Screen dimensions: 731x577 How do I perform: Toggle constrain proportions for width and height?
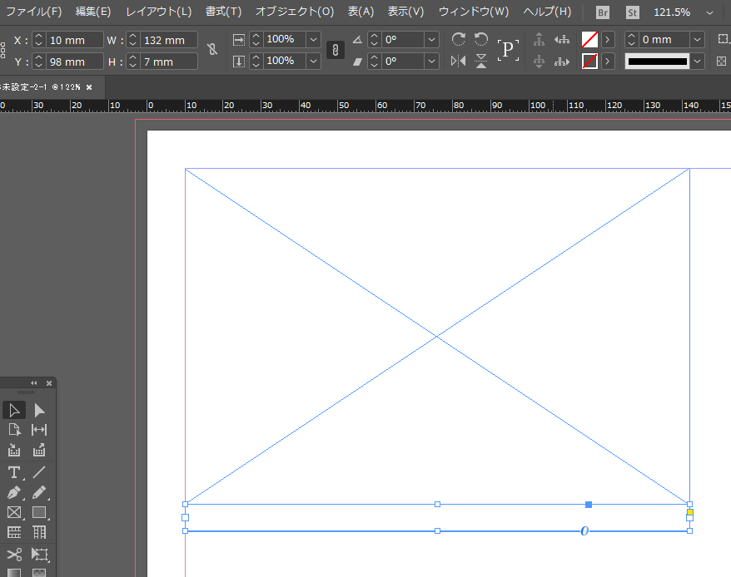tap(212, 49)
